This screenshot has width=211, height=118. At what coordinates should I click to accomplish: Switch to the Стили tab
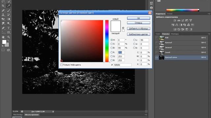[x=170, y=14]
